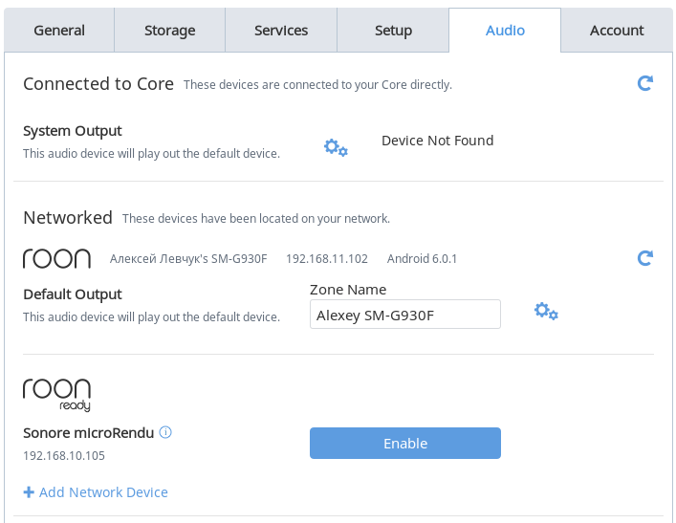Image resolution: width=676 pixels, height=523 pixels.
Task: Open the Storage tab
Action: click(170, 31)
